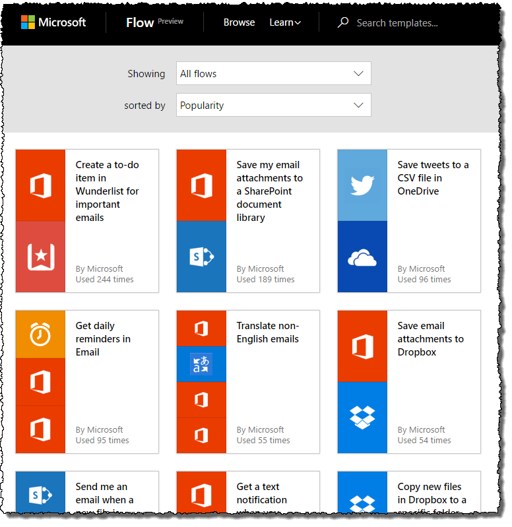Focus the Search templates field
The height and width of the screenshot is (527, 512).
click(x=397, y=23)
